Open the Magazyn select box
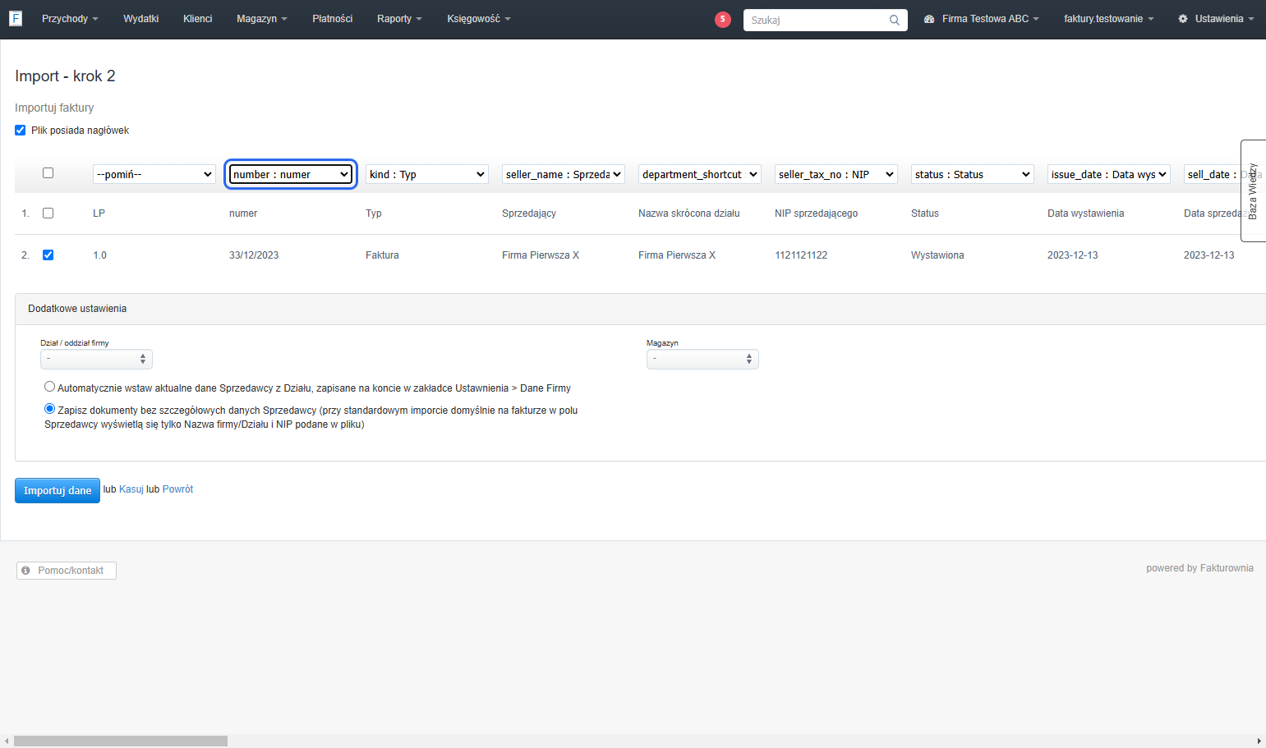This screenshot has width=1266, height=748. pos(702,359)
